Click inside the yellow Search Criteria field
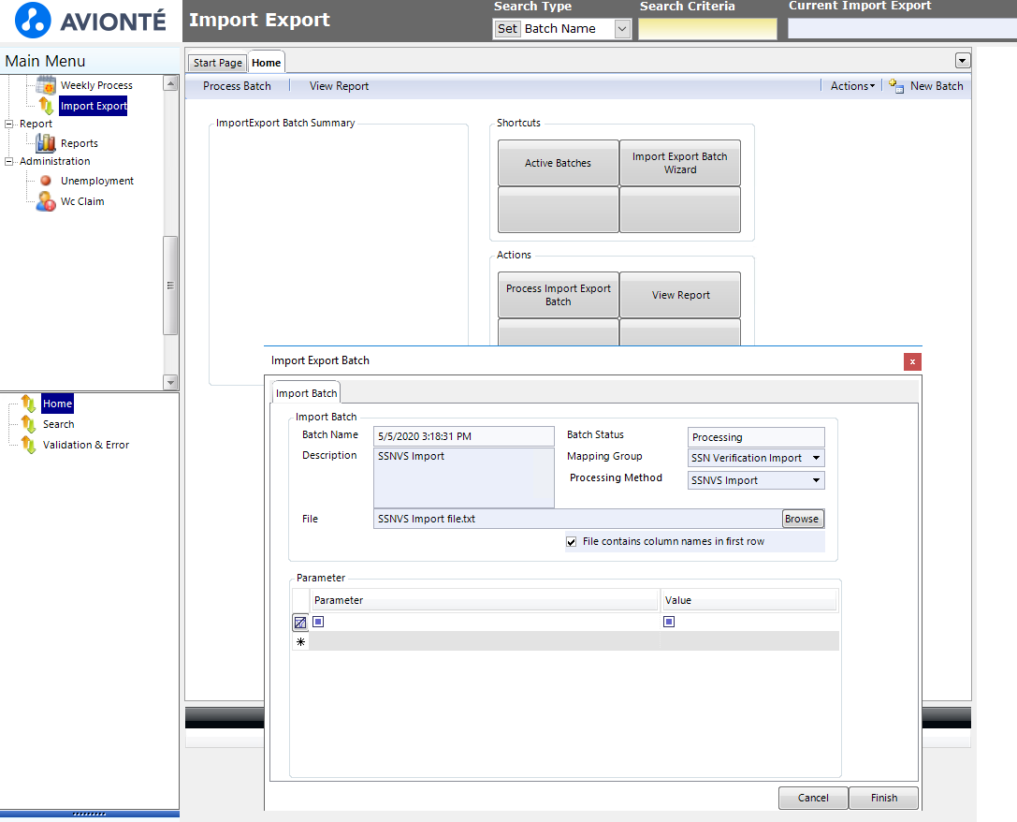The width and height of the screenshot is (1017, 822). coord(707,28)
